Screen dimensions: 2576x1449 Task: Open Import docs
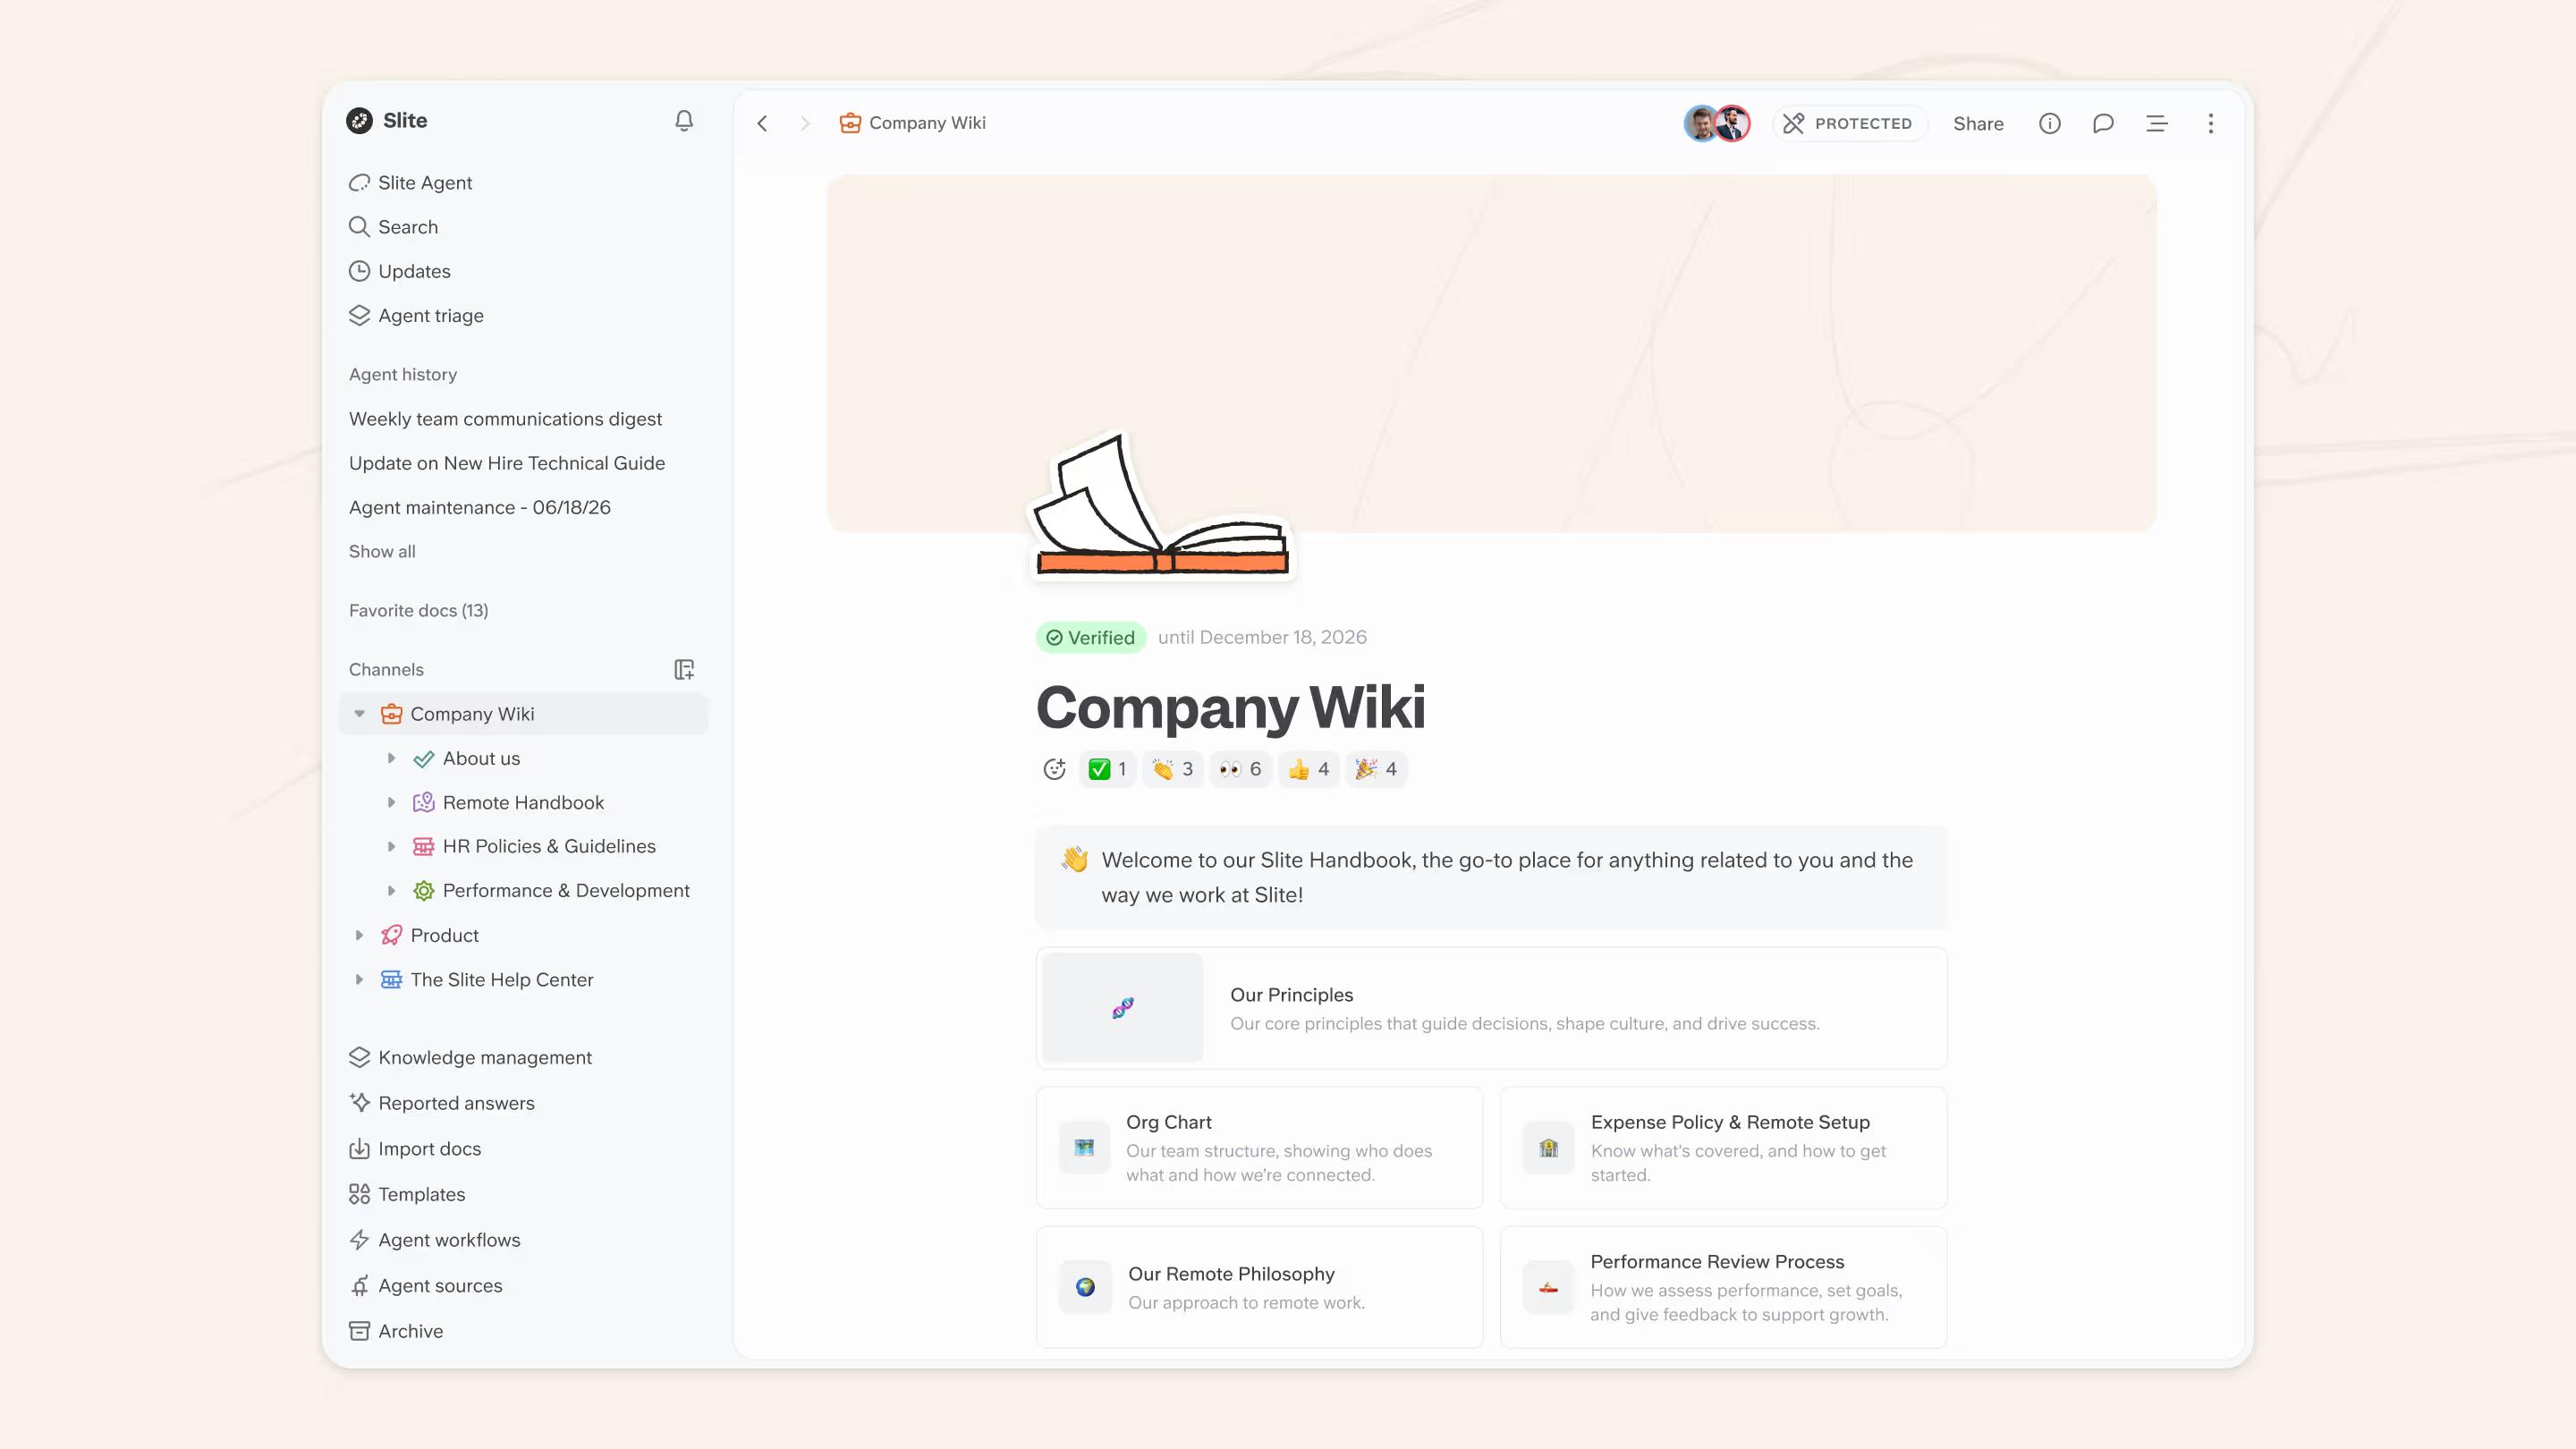coord(523,1149)
